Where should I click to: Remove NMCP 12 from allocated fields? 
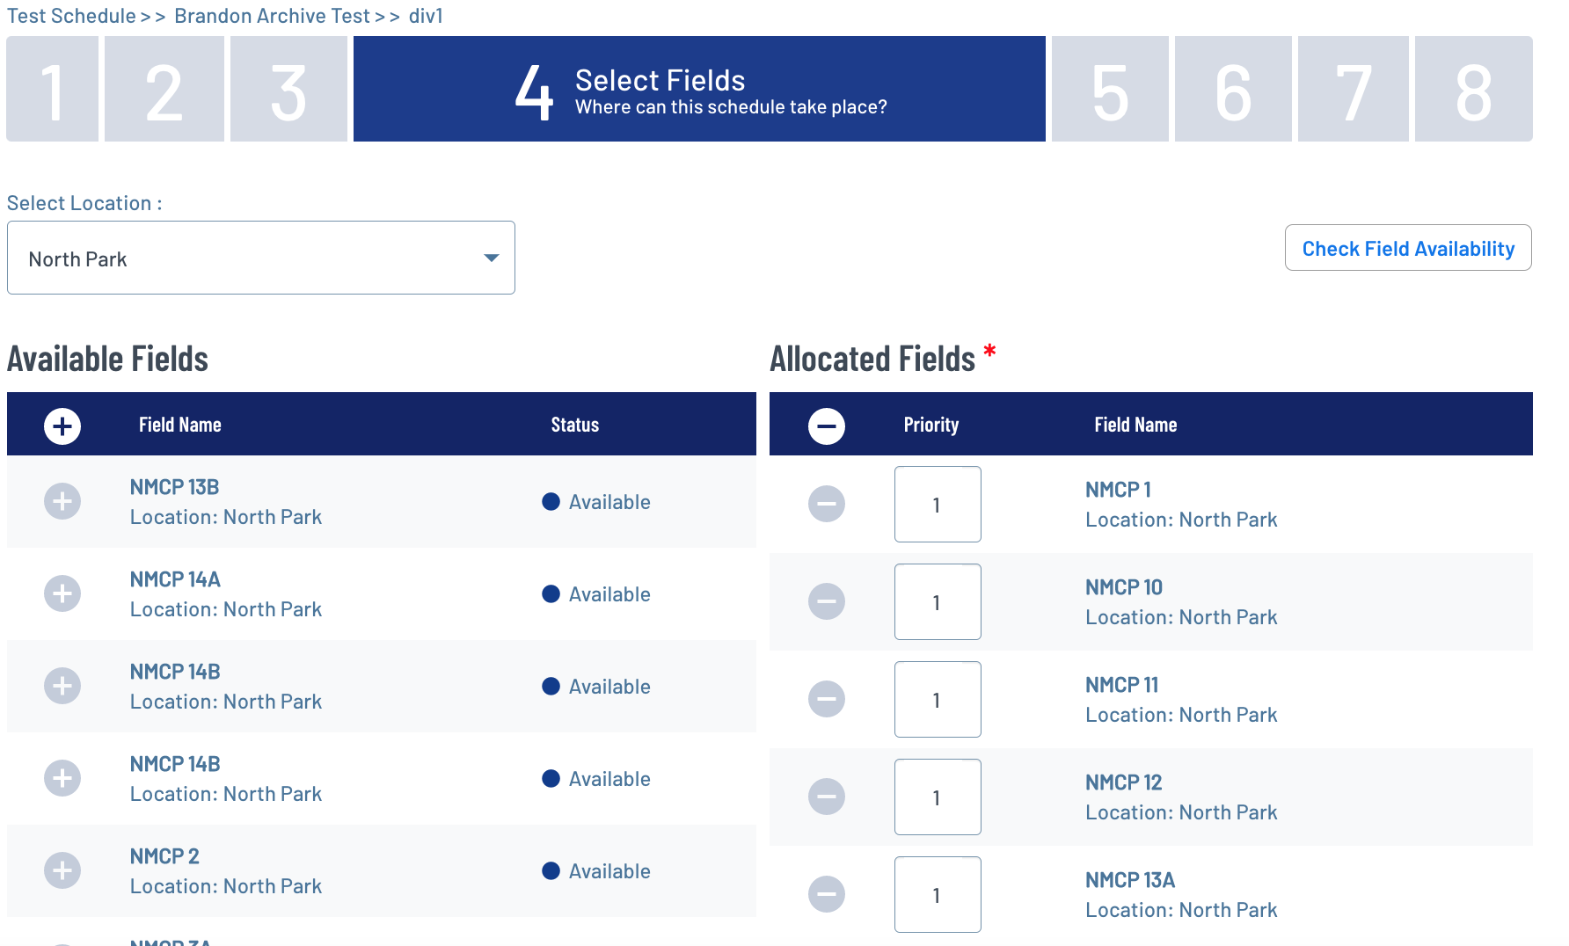coord(827,797)
